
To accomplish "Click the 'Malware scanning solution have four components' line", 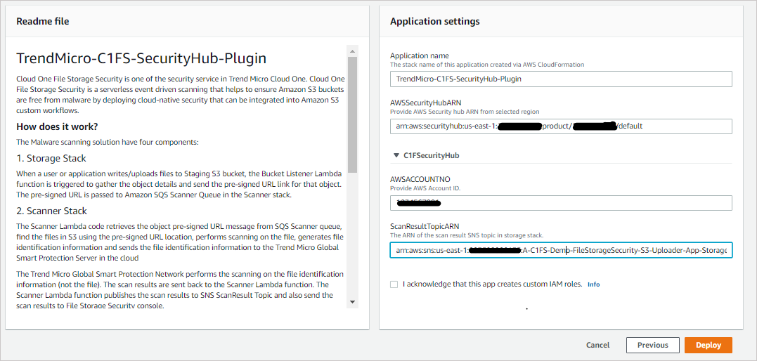I will pos(108,142).
